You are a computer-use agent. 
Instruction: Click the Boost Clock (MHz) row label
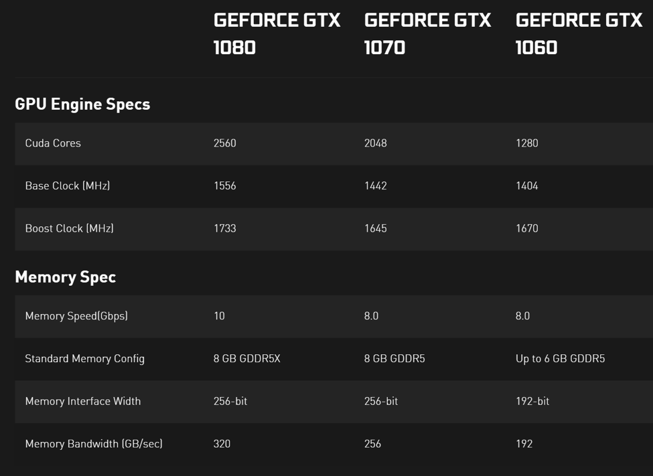coord(70,228)
